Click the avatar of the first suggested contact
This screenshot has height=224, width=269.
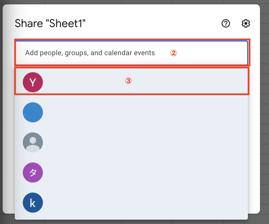[32, 82]
